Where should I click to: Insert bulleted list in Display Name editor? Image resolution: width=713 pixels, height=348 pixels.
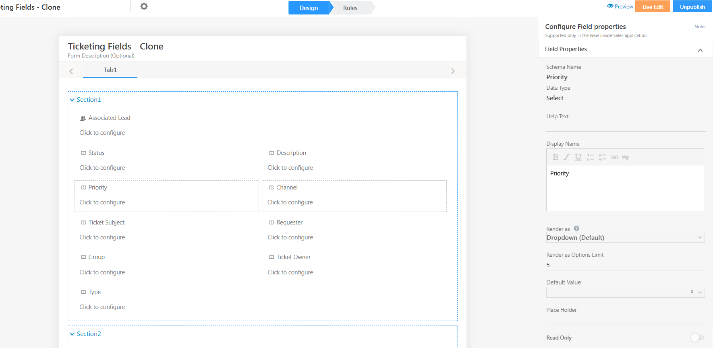coord(602,157)
